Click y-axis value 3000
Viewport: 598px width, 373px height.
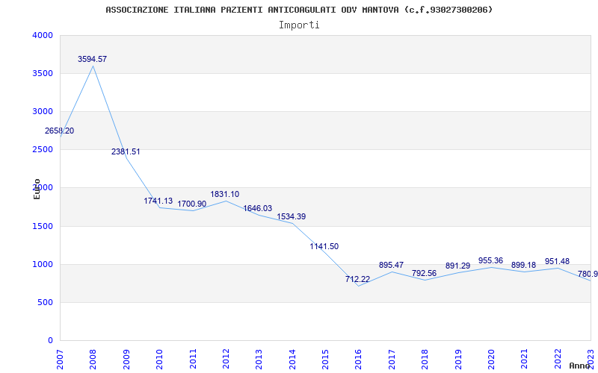[x=43, y=111]
